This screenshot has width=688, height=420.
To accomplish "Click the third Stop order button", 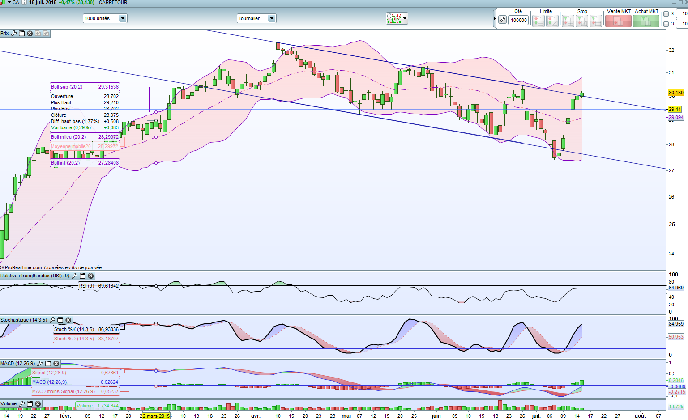I will (x=596, y=21).
